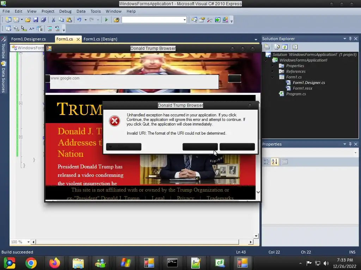Select Program.cs in Solution Explorer
This screenshot has width=361, height=270.
click(x=296, y=94)
